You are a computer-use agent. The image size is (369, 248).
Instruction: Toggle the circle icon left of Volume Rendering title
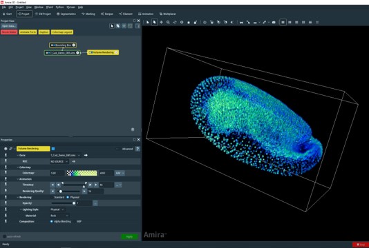(x=6, y=149)
